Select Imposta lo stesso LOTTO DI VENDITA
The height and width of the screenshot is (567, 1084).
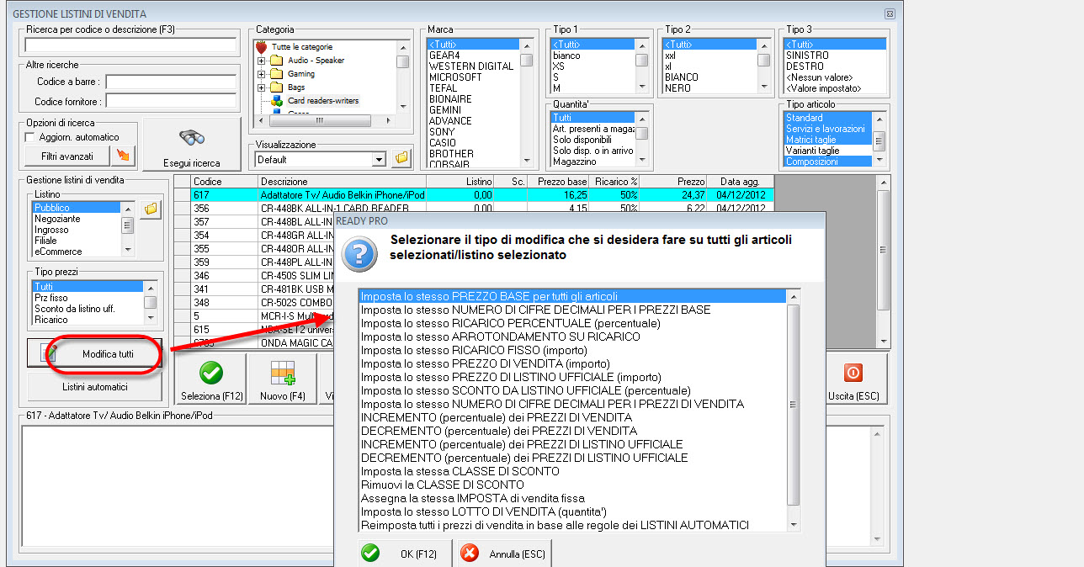tap(571, 511)
